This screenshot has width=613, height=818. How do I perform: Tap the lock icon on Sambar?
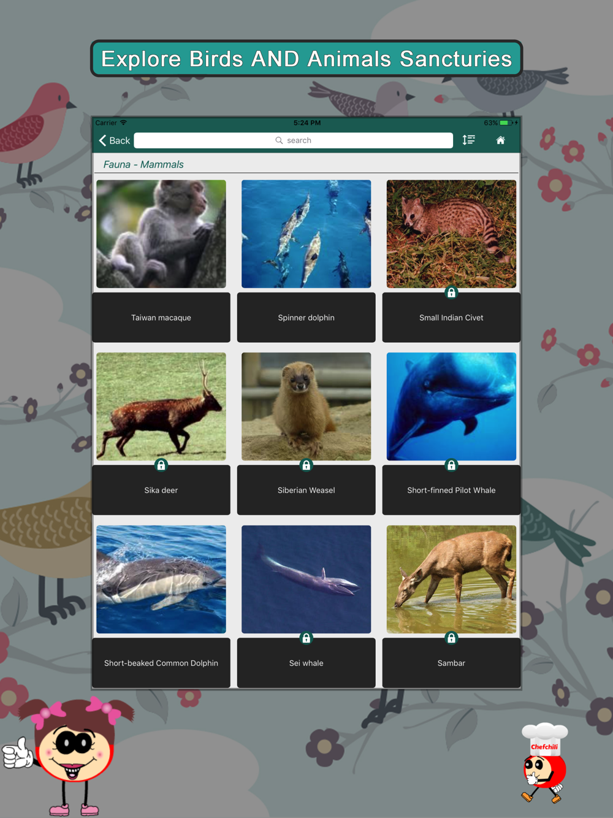pos(451,638)
